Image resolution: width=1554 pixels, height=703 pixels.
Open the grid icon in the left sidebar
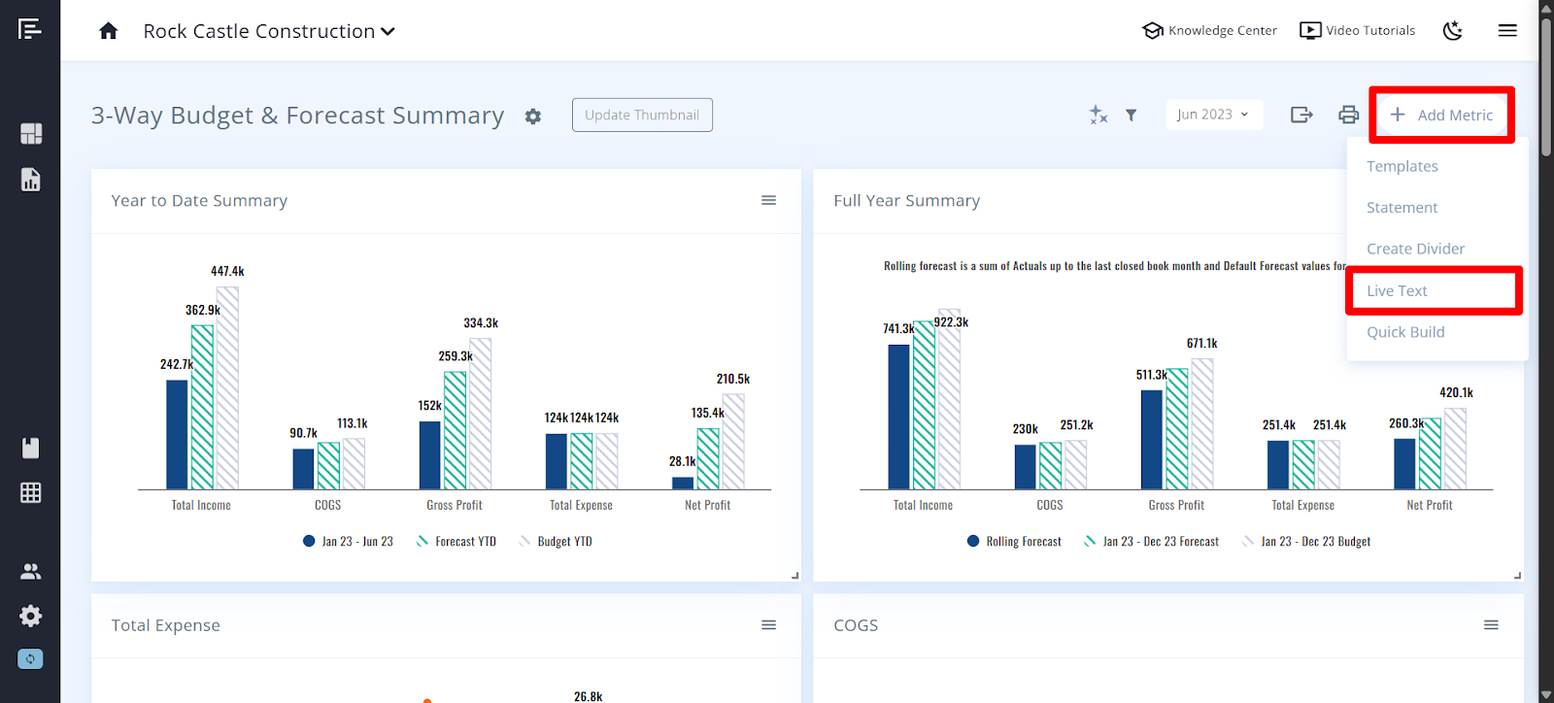point(31,493)
